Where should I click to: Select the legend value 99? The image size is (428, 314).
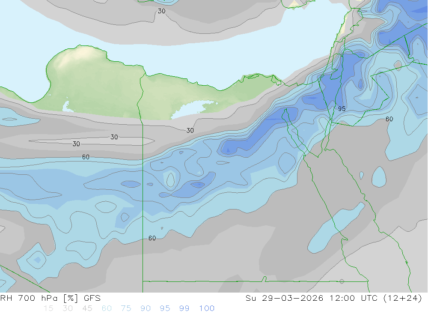(x=184, y=308)
